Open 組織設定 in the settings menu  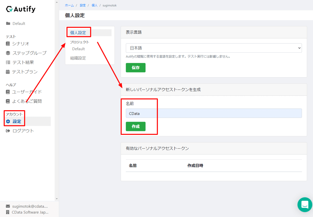point(78,58)
